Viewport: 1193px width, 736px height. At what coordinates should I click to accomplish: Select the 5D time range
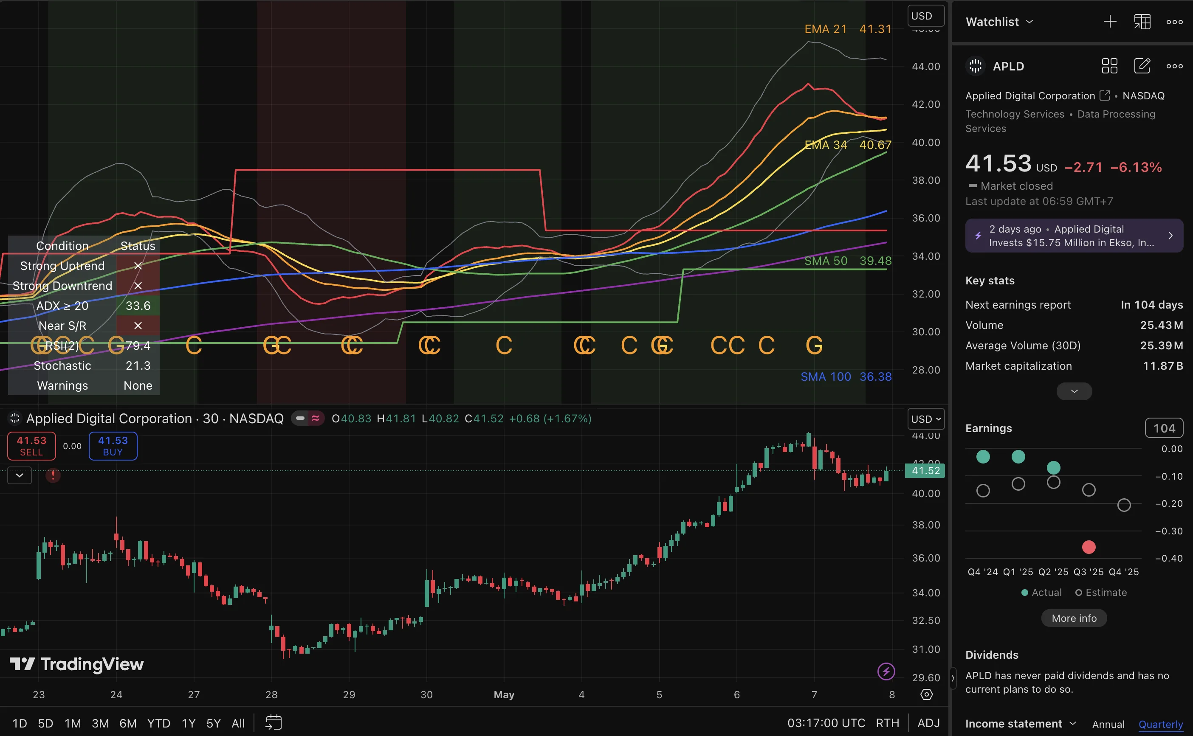[45, 723]
